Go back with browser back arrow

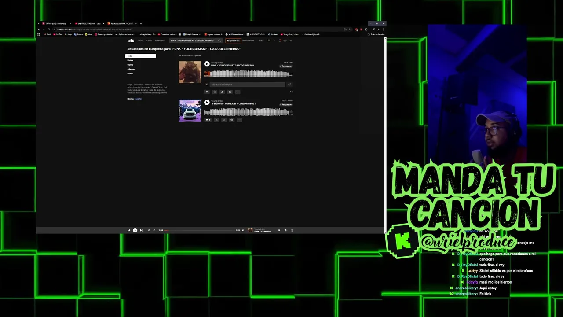pyautogui.click(x=39, y=29)
